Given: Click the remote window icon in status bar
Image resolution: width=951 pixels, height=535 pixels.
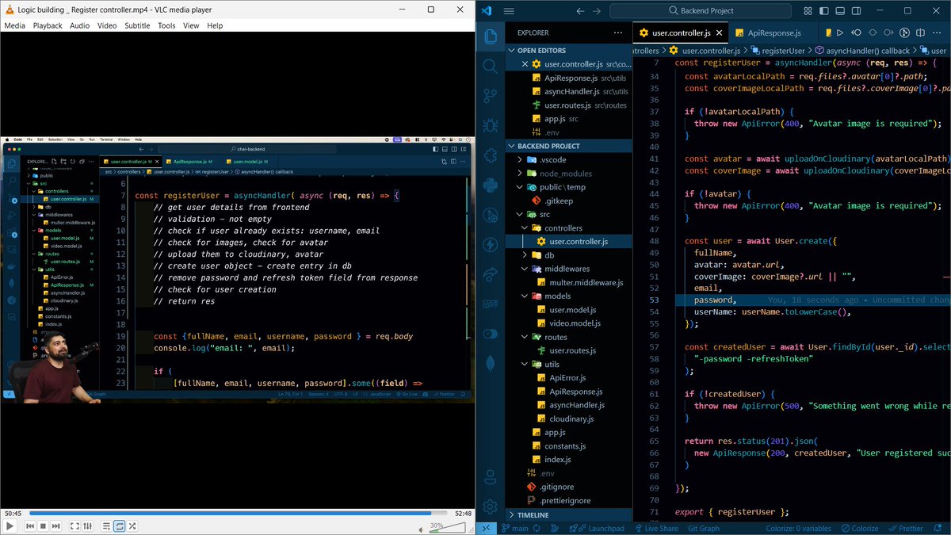Looking at the screenshot, I should 488,529.
